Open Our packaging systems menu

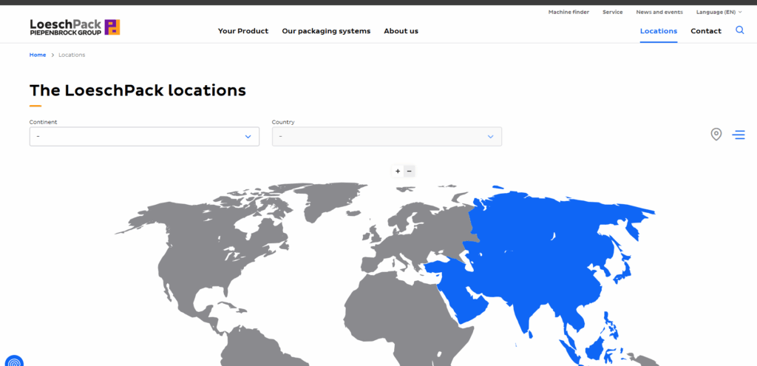326,31
